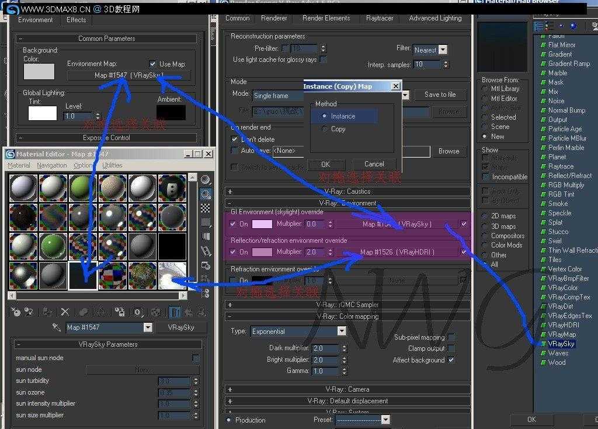Screen dimensions: 598x429
Task: Select the Instance radio button
Action: (x=325, y=116)
